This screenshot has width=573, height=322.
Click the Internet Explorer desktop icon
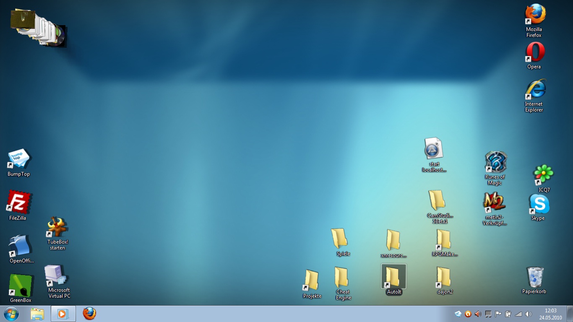[534, 89]
